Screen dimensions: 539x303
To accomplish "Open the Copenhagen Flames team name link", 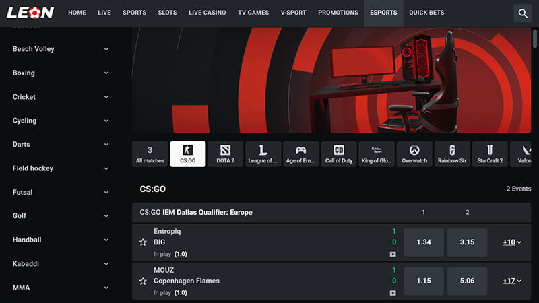I will click(187, 281).
